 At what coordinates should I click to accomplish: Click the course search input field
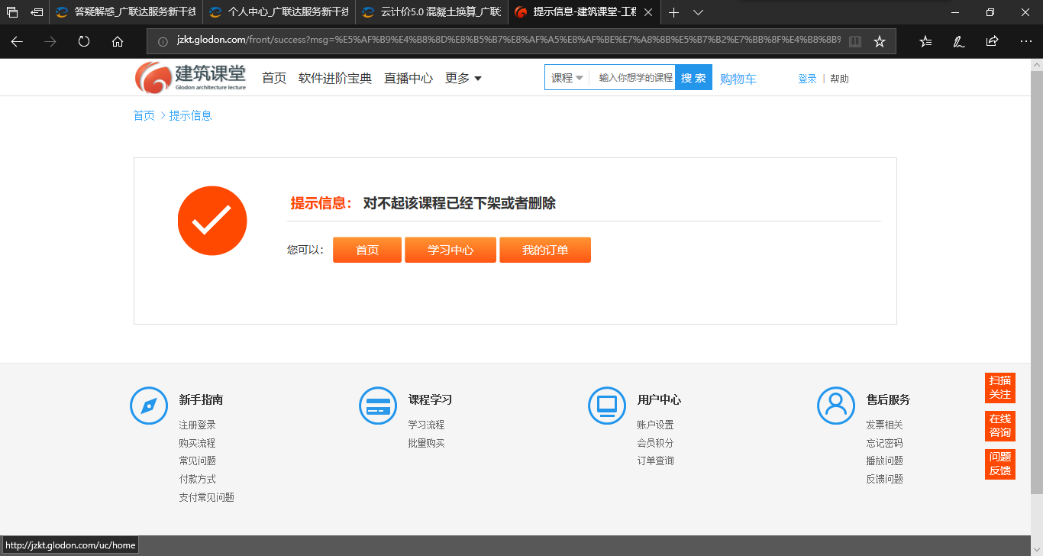635,78
